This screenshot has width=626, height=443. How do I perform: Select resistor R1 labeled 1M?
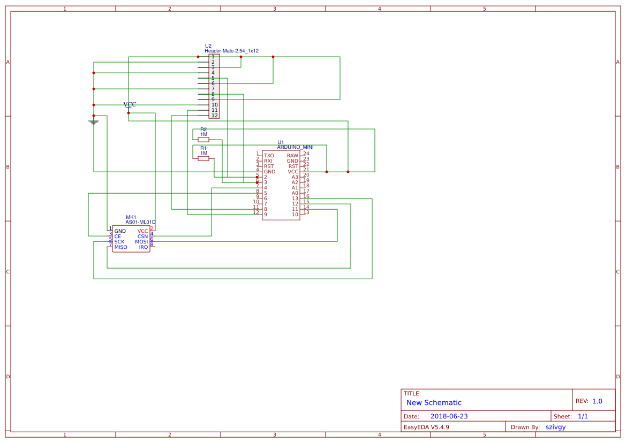pyautogui.click(x=203, y=159)
